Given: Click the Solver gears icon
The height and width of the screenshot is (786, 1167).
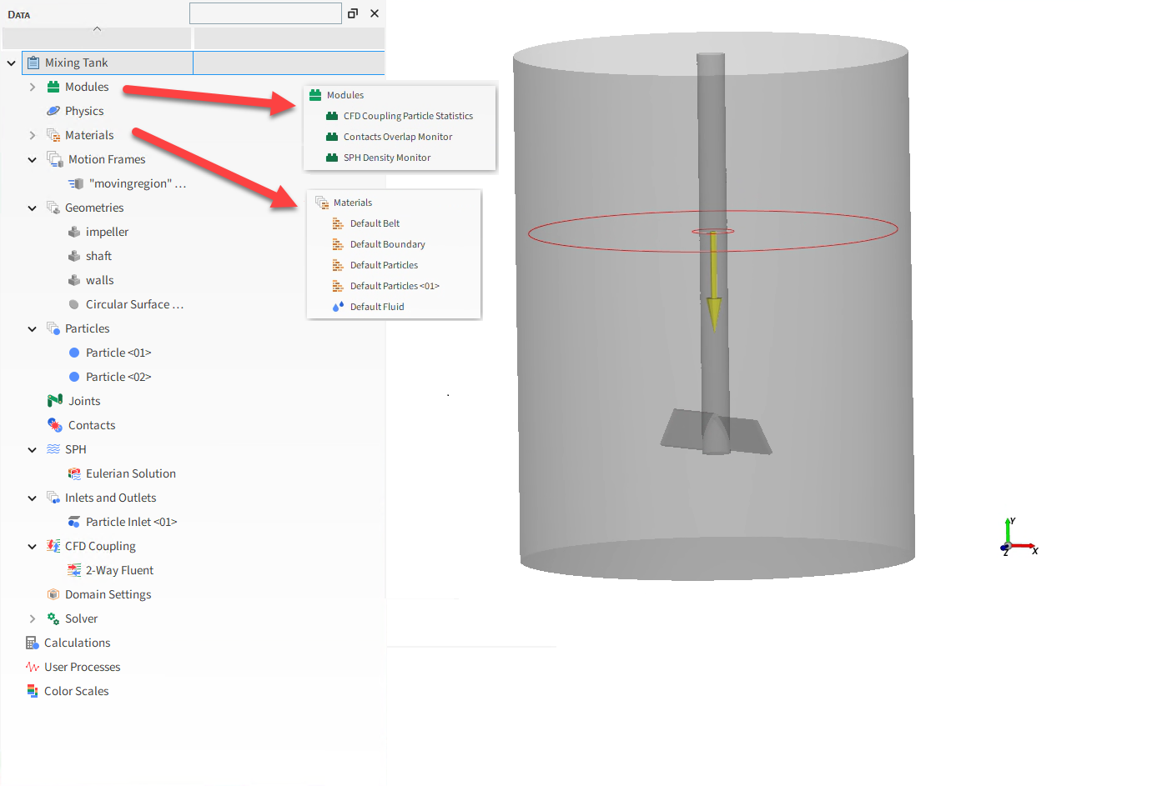Looking at the screenshot, I should (53, 618).
